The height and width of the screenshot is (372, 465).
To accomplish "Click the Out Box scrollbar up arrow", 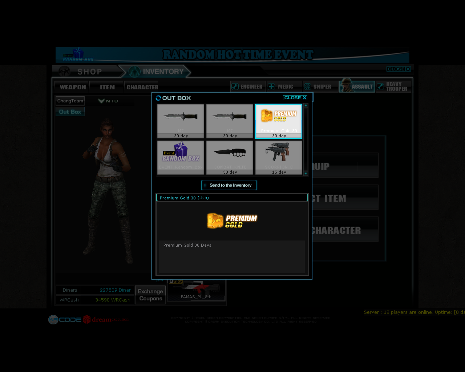I will coord(306,106).
